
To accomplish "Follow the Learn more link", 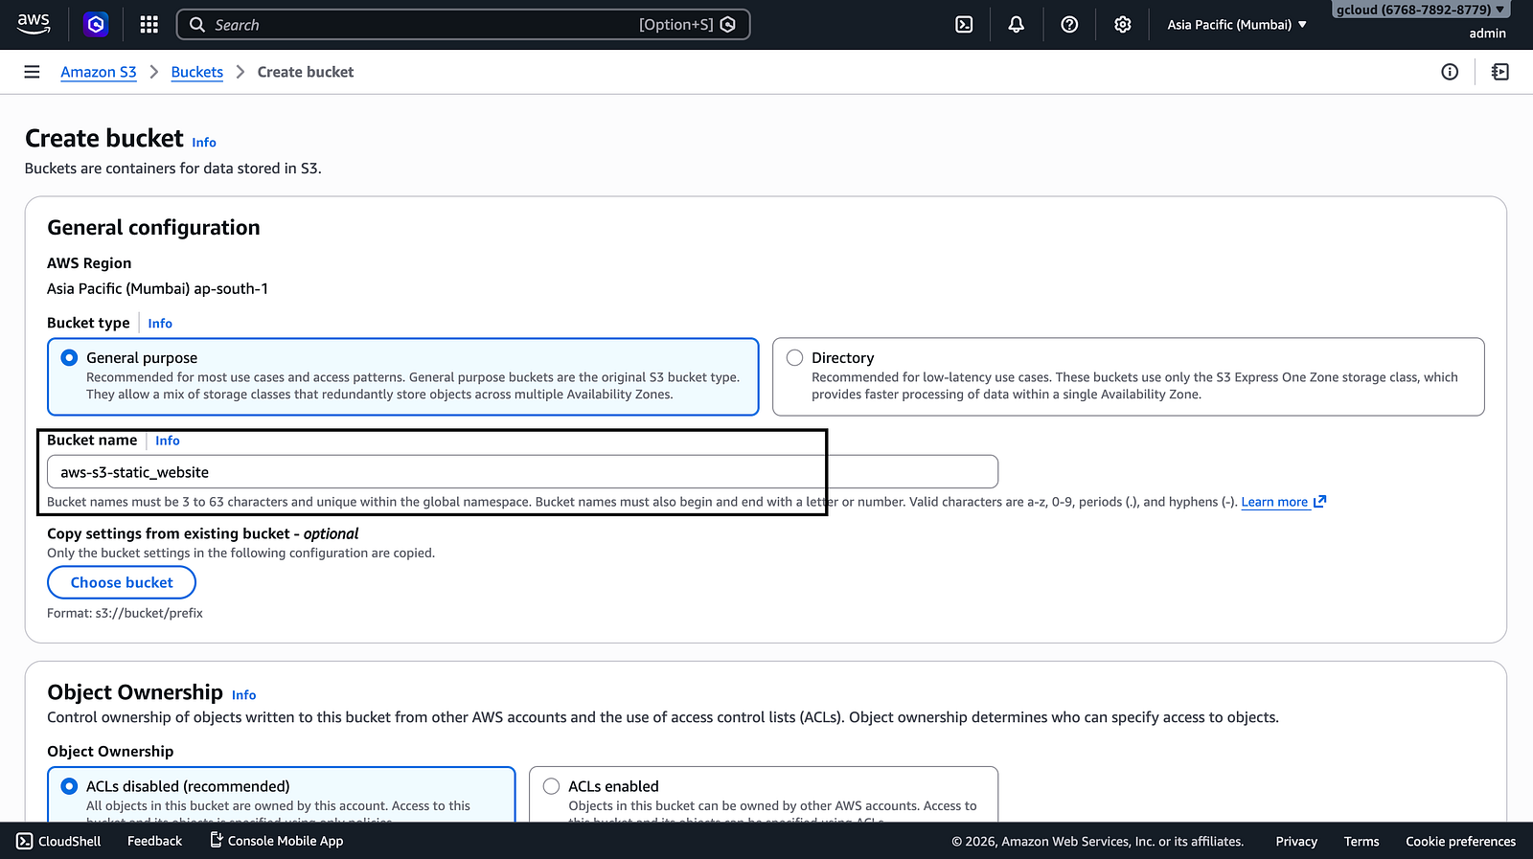I will (1274, 502).
